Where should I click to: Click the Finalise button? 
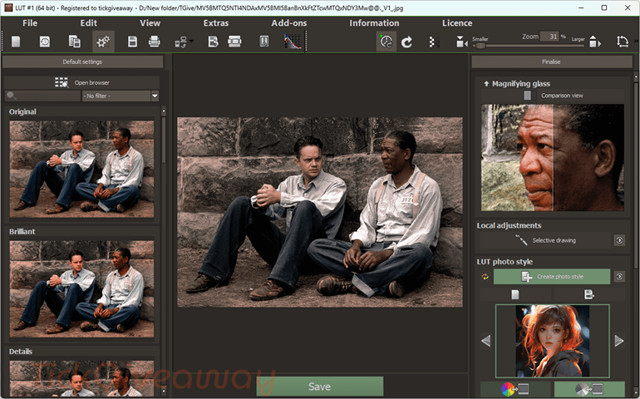coord(551,62)
